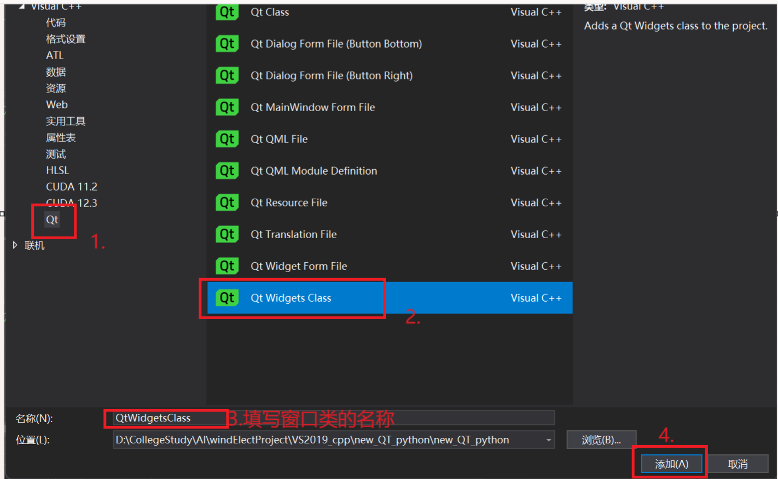
Task: Choose Qt Dialog Form File (Button Right)
Action: (x=390, y=76)
